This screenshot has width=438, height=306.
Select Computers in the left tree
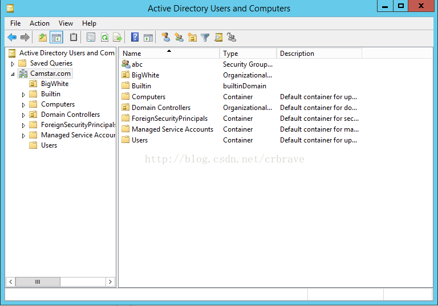(x=58, y=104)
